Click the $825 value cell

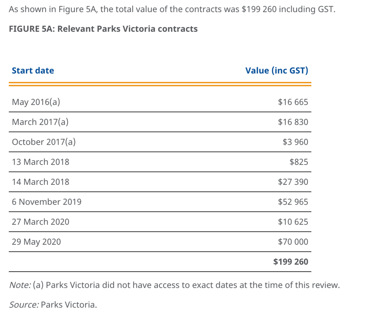coord(299,162)
